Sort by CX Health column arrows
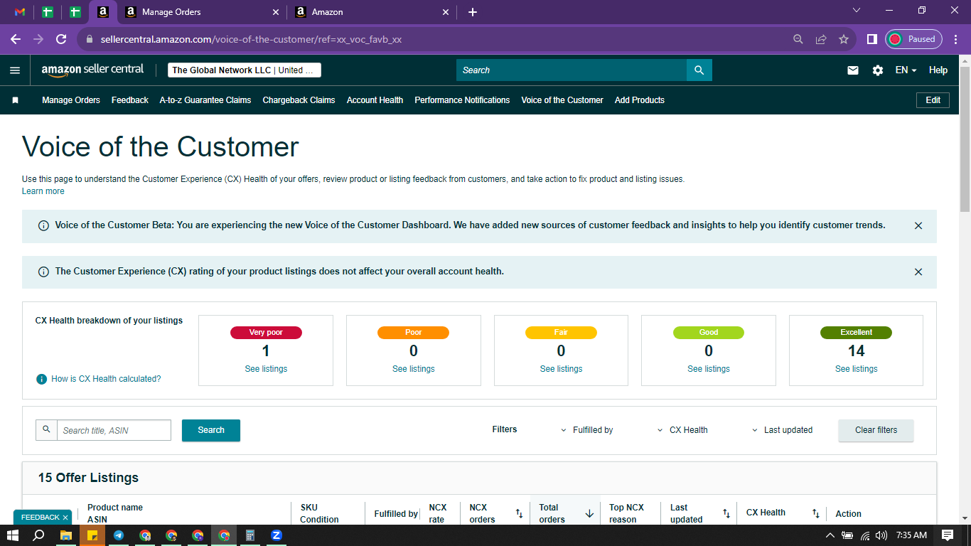The height and width of the screenshot is (546, 971). pyautogui.click(x=816, y=513)
